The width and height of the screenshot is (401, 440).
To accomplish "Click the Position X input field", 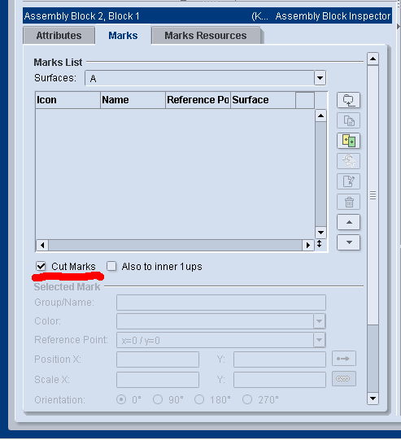I will pyautogui.click(x=158, y=359).
